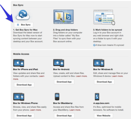Click 'A blue icon means it's synced' text
This screenshot has width=131, height=119.
point(110,45)
